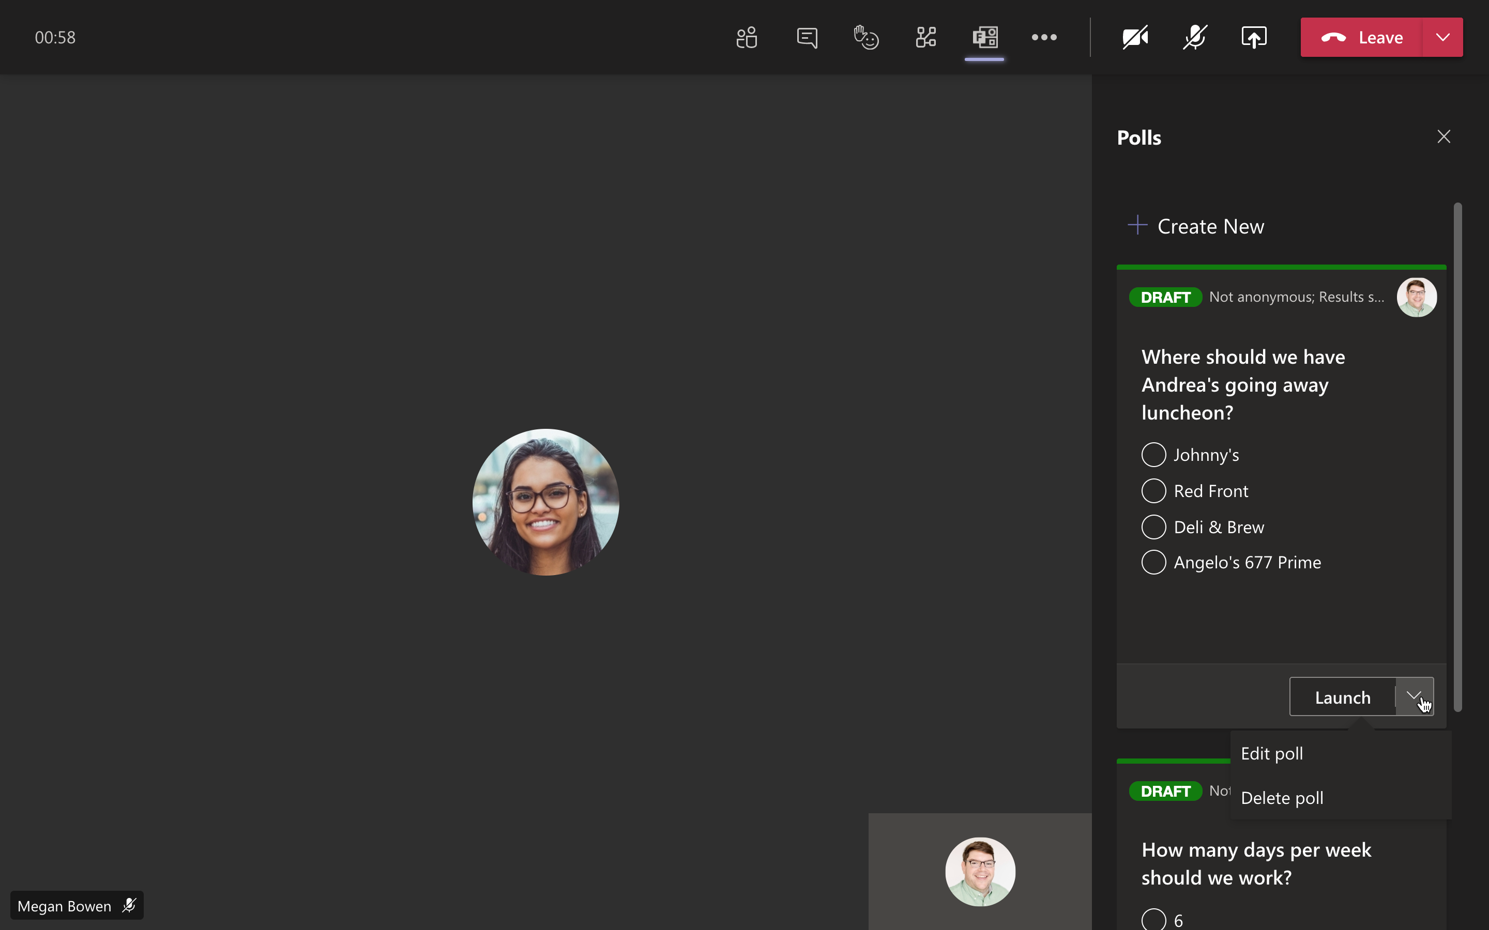Click the meeting timer 00:58

point(55,38)
